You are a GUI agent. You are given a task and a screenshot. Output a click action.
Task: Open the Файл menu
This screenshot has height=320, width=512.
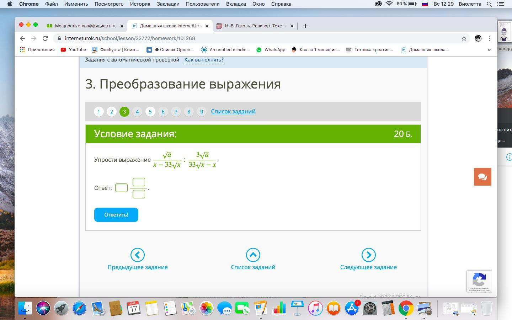coord(52,4)
